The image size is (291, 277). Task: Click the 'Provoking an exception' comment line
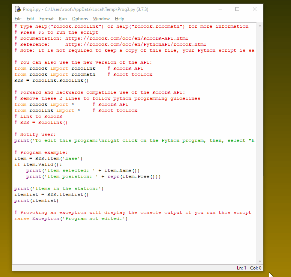(x=133, y=212)
